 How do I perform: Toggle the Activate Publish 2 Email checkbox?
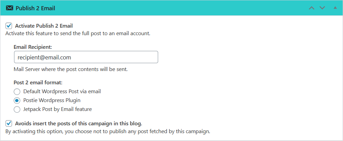coord(9,26)
